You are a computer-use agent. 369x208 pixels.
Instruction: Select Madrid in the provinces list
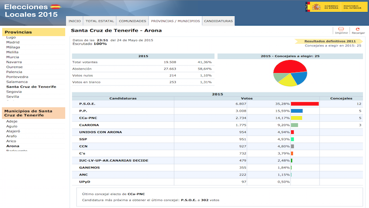pos(13,42)
